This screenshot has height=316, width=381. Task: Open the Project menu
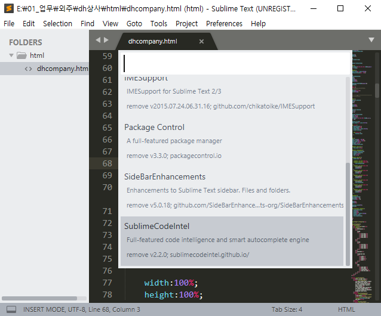click(x=186, y=23)
